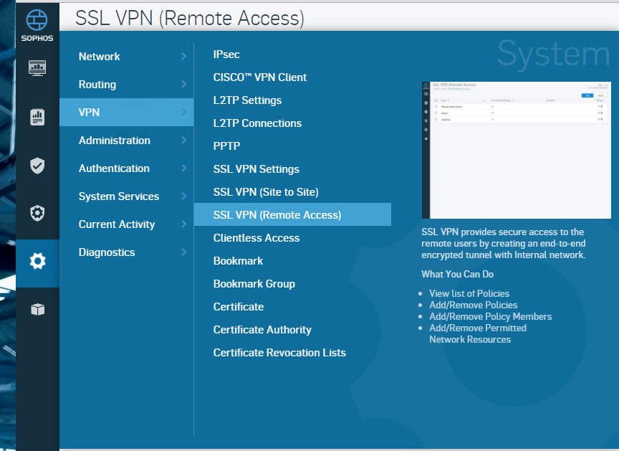This screenshot has width=619, height=451.
Task: Open SSL VPN (Site to Site)
Action: (x=266, y=192)
